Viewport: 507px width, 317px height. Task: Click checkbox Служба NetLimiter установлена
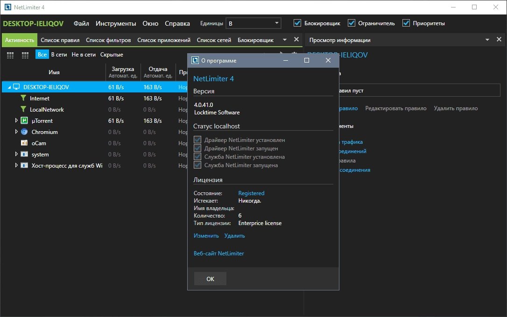point(197,156)
